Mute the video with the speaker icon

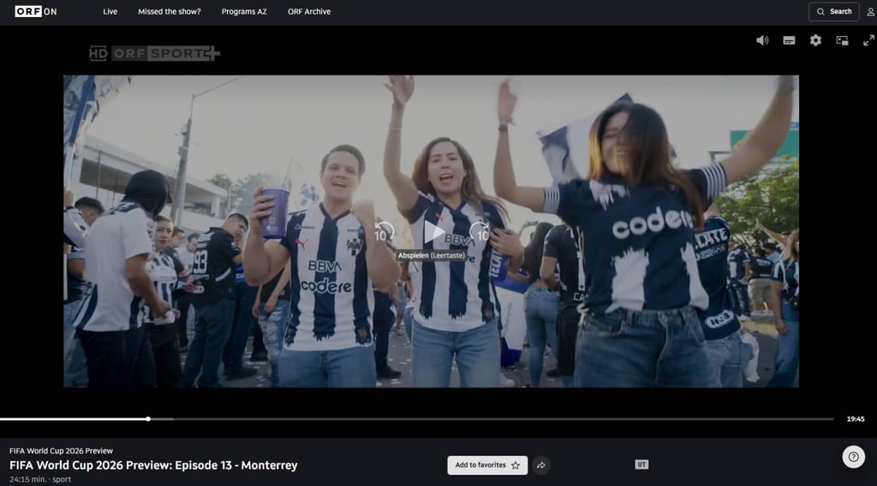point(761,40)
